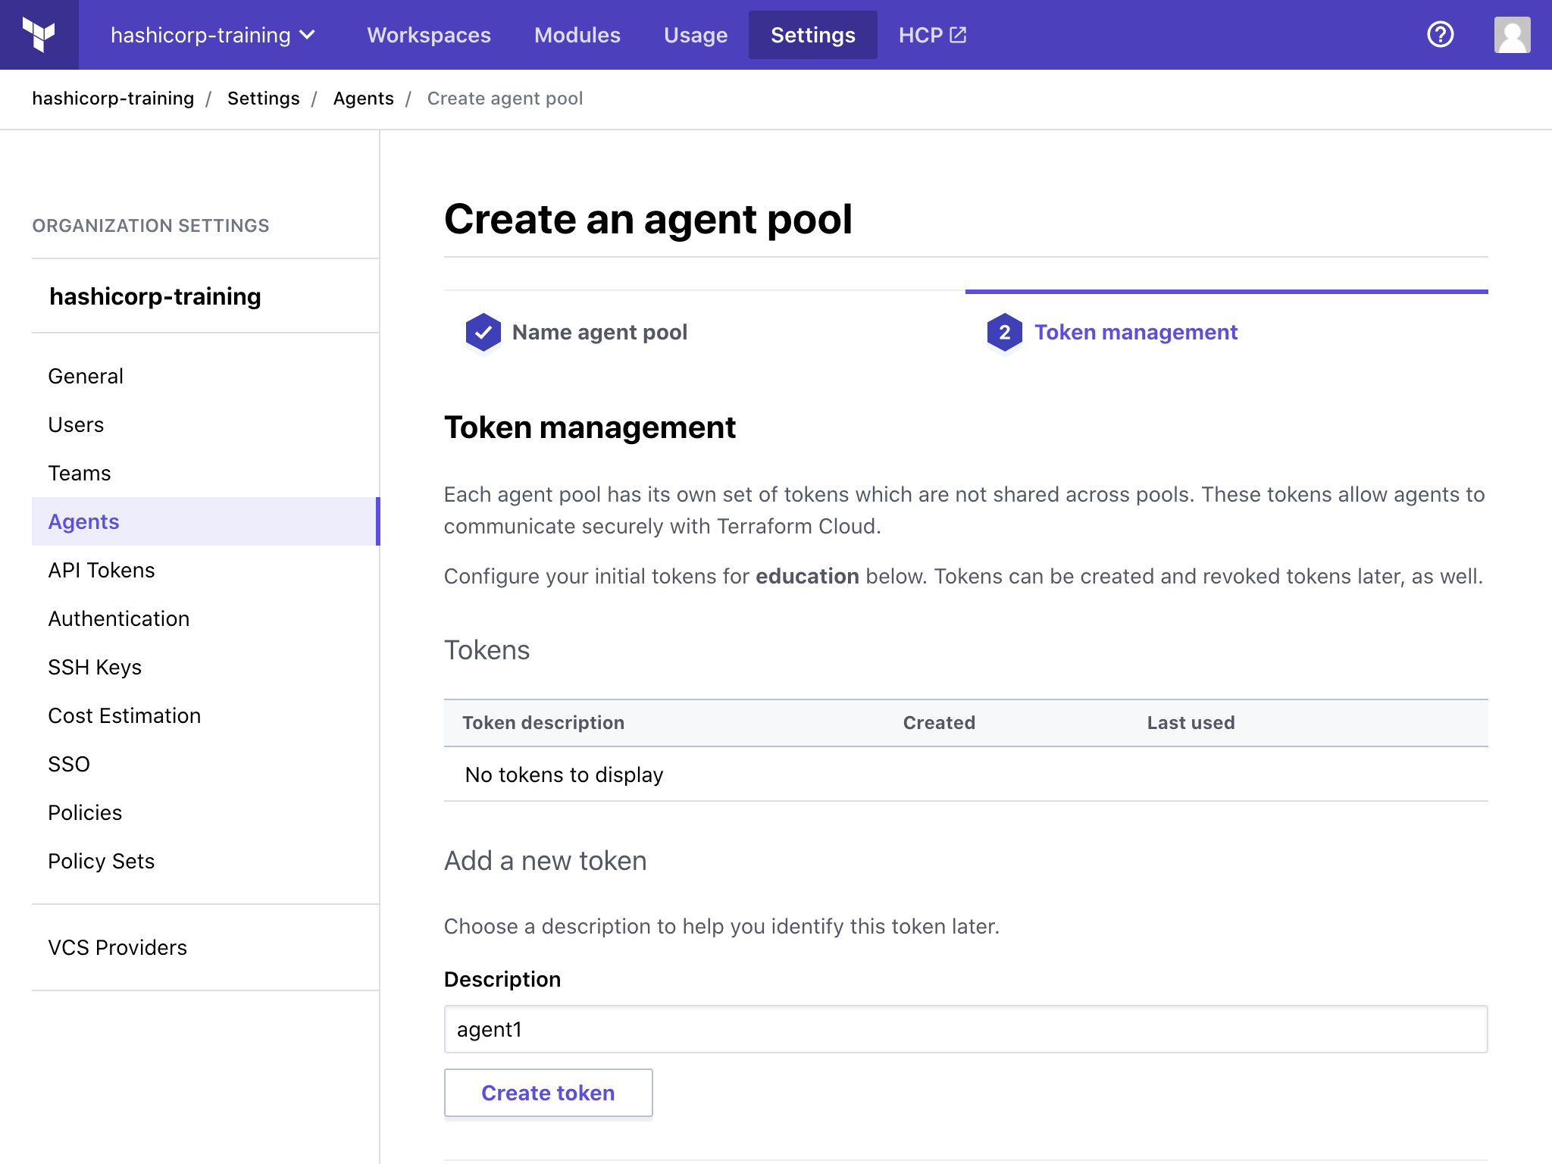Click the Token description column header
The image size is (1552, 1164).
click(543, 723)
